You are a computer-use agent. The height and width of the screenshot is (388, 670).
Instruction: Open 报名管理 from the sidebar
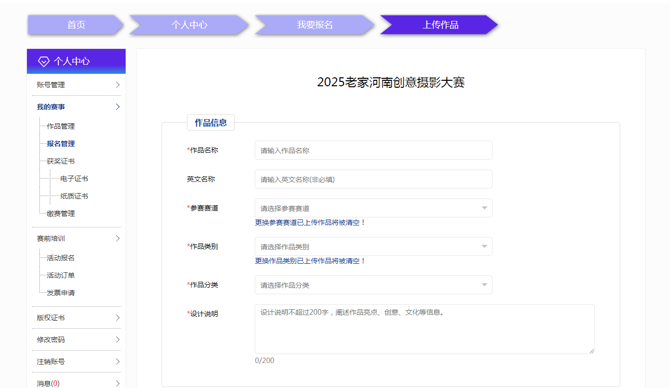59,144
